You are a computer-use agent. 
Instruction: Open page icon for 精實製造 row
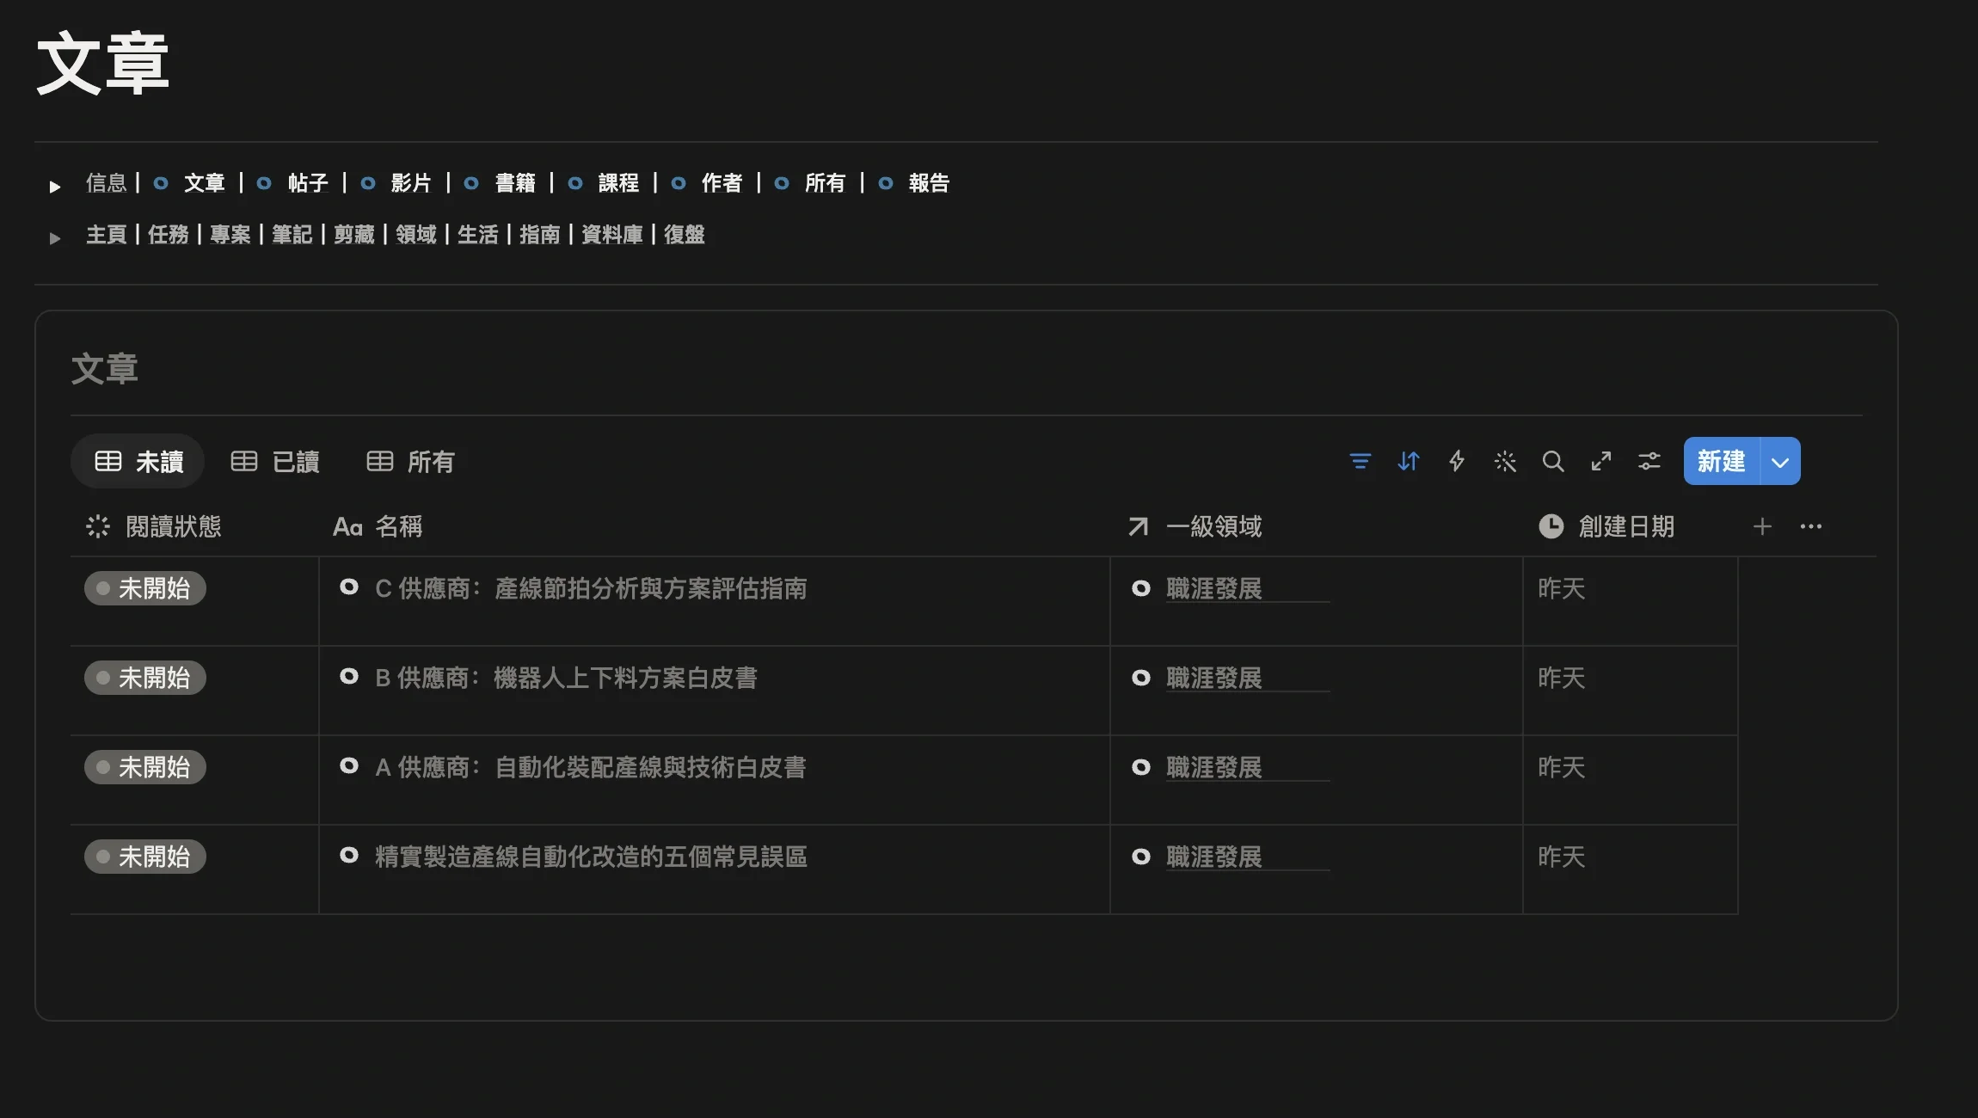349,855
